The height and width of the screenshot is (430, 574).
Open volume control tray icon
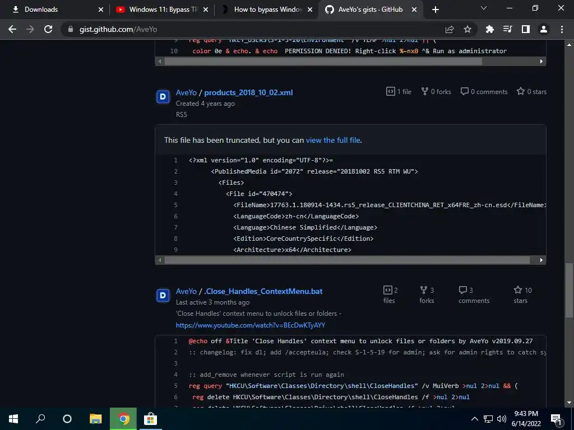[502, 419]
